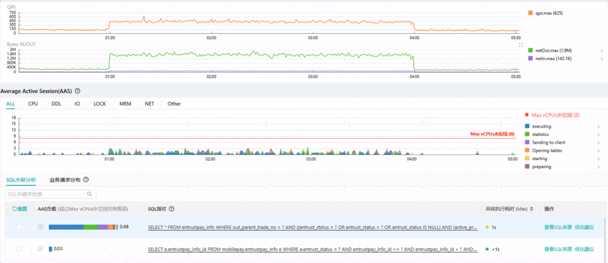Click 优化建议 for the 0.68 row
Viewport: 608px width, 263px height.
point(584,227)
